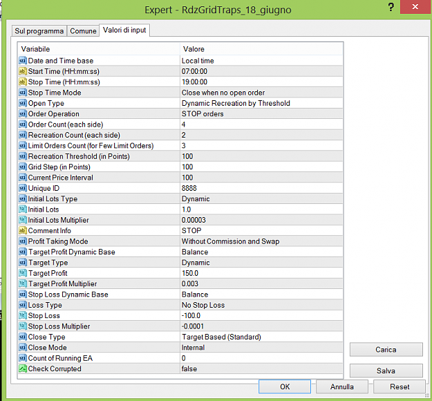
Task: Edit the Comment Info value STOP
Action: click(261, 230)
